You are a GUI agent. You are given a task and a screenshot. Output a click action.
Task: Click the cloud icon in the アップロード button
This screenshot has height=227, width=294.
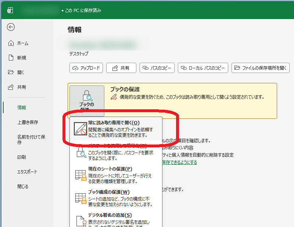click(75, 68)
